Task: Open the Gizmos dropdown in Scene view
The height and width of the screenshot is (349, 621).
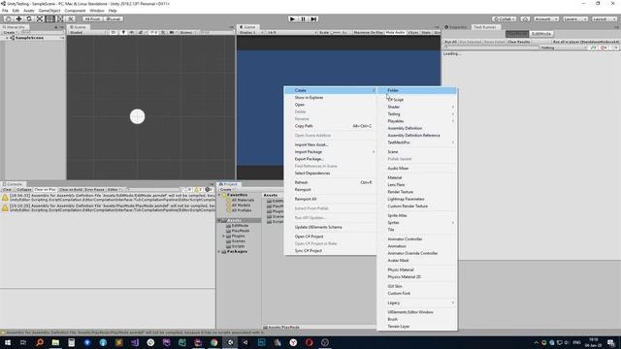Action: pos(188,32)
